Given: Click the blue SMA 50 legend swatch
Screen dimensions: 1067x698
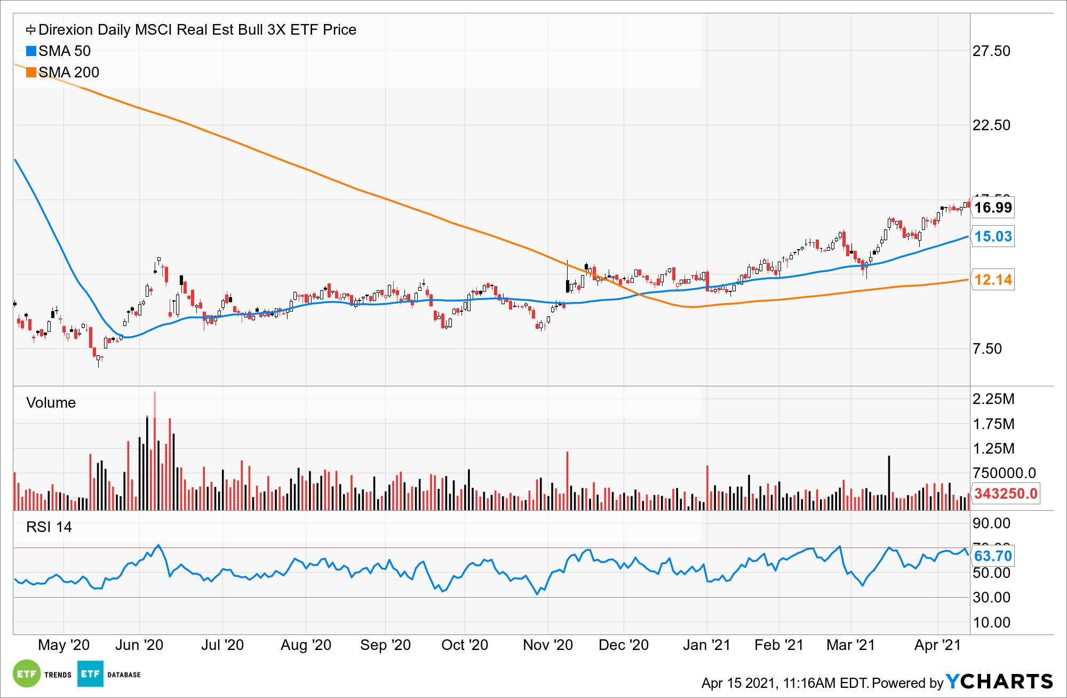Looking at the screenshot, I should (x=31, y=51).
